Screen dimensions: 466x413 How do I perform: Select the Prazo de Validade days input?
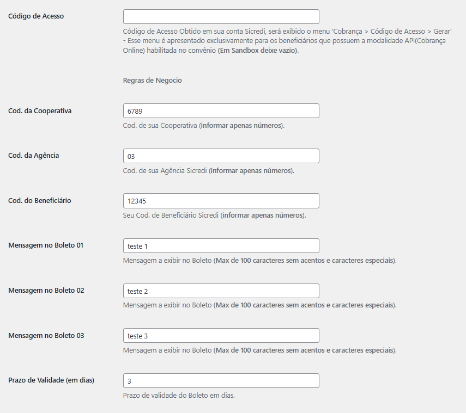coord(221,381)
